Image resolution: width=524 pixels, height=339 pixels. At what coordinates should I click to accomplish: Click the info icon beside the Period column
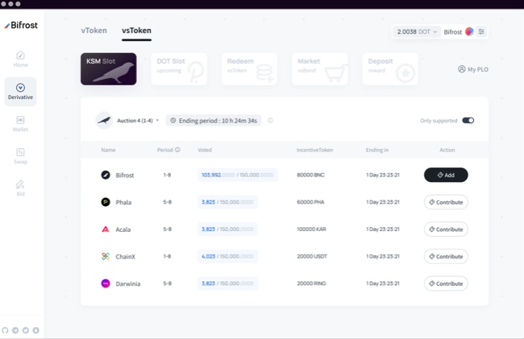click(178, 150)
